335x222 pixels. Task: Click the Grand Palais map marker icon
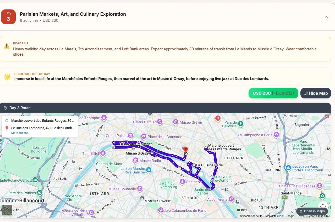tap(130, 135)
